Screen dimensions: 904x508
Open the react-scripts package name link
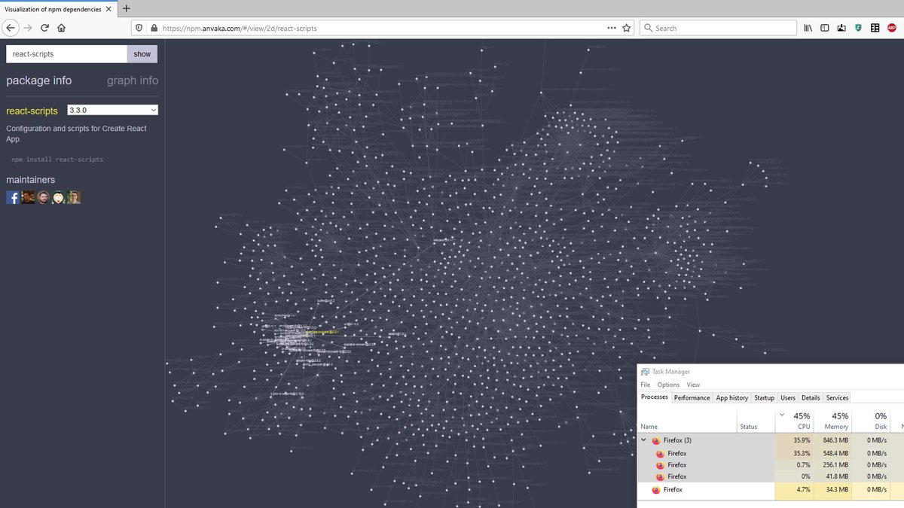(x=32, y=111)
